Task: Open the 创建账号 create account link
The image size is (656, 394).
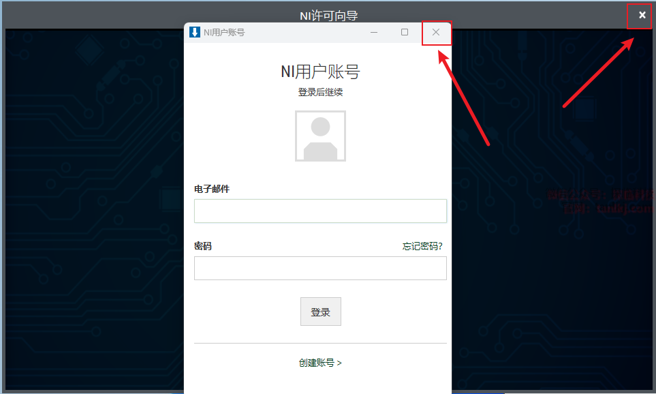Action: click(x=320, y=363)
